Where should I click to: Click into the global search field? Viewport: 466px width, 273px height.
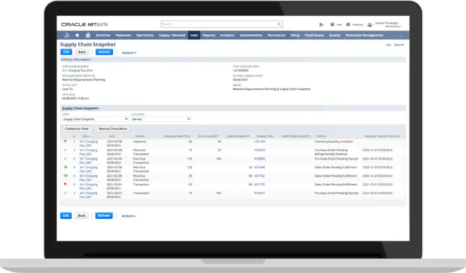[219, 24]
